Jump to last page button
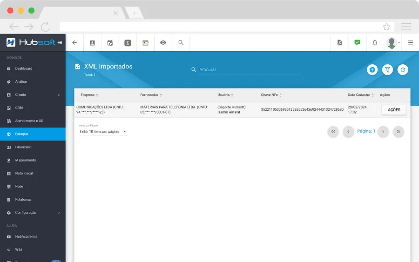The image size is (419, 262). pos(398,131)
